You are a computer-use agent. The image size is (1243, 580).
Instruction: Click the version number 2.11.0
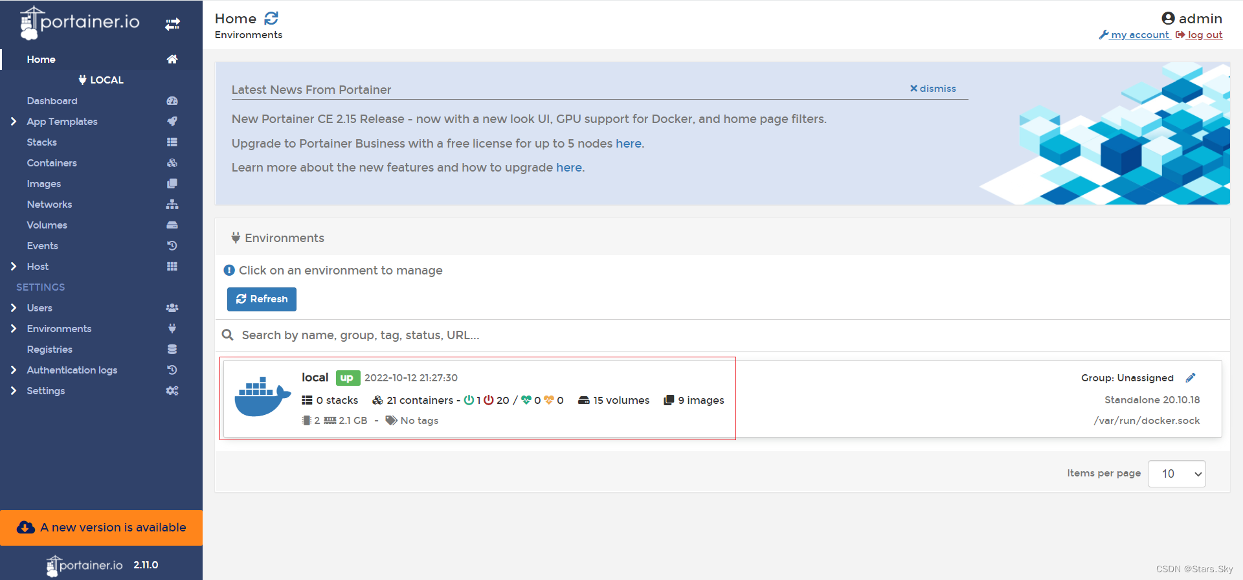tap(146, 565)
